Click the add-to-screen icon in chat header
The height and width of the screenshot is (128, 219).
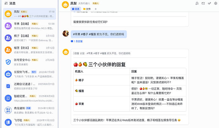[x=203, y=3]
